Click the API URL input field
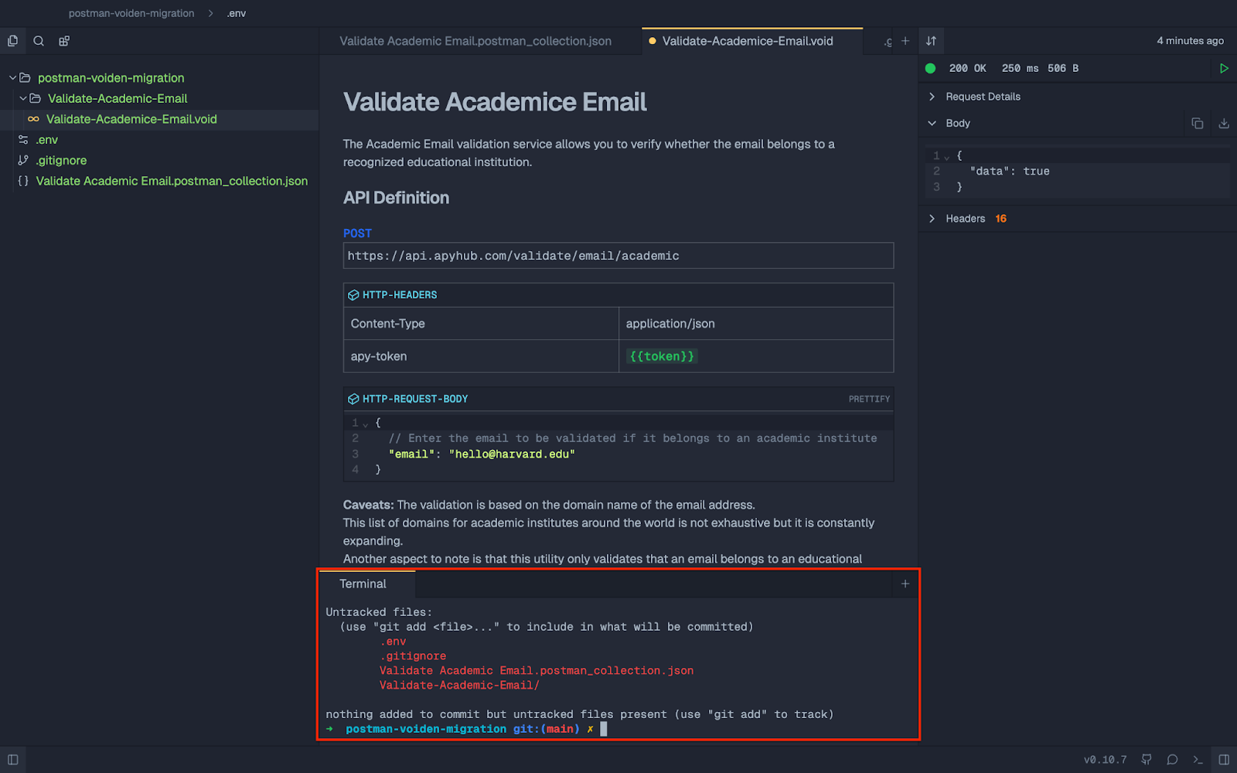Viewport: 1237px width, 773px height. (618, 256)
